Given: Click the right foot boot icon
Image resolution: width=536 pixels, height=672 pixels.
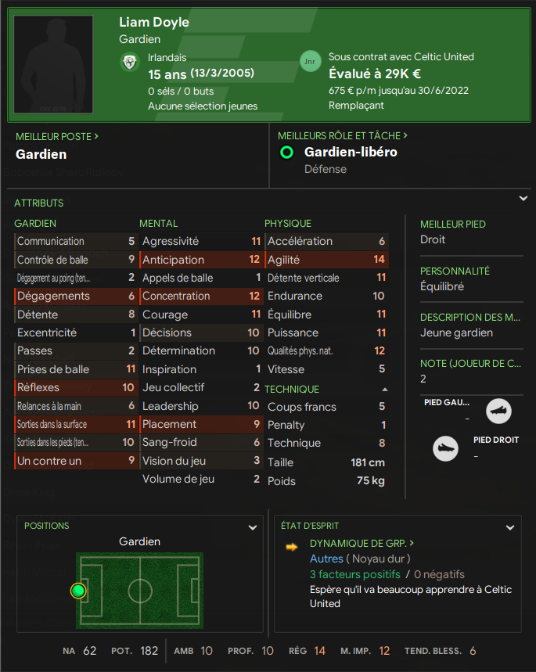Looking at the screenshot, I should 445,448.
